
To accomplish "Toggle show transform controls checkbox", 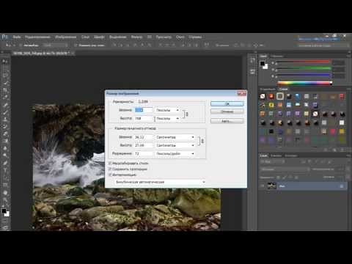I will (76, 45).
